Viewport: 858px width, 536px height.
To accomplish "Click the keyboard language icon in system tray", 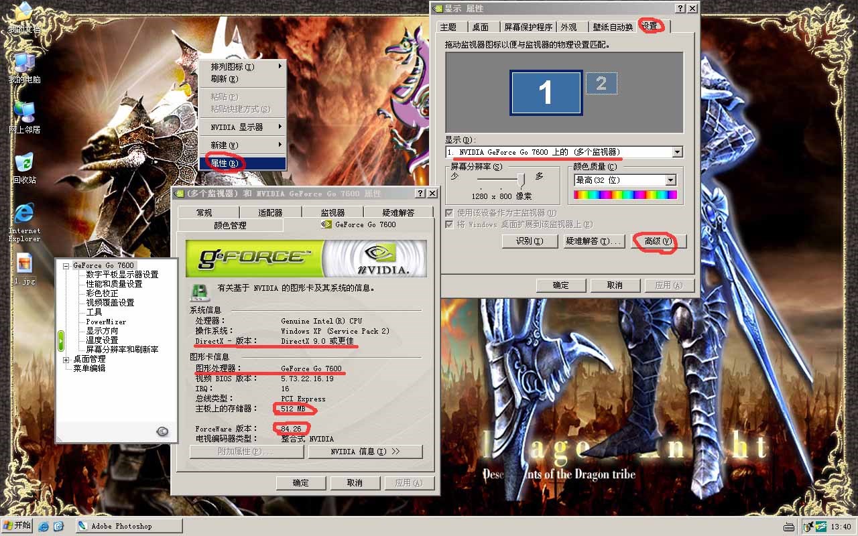I will pos(789,527).
